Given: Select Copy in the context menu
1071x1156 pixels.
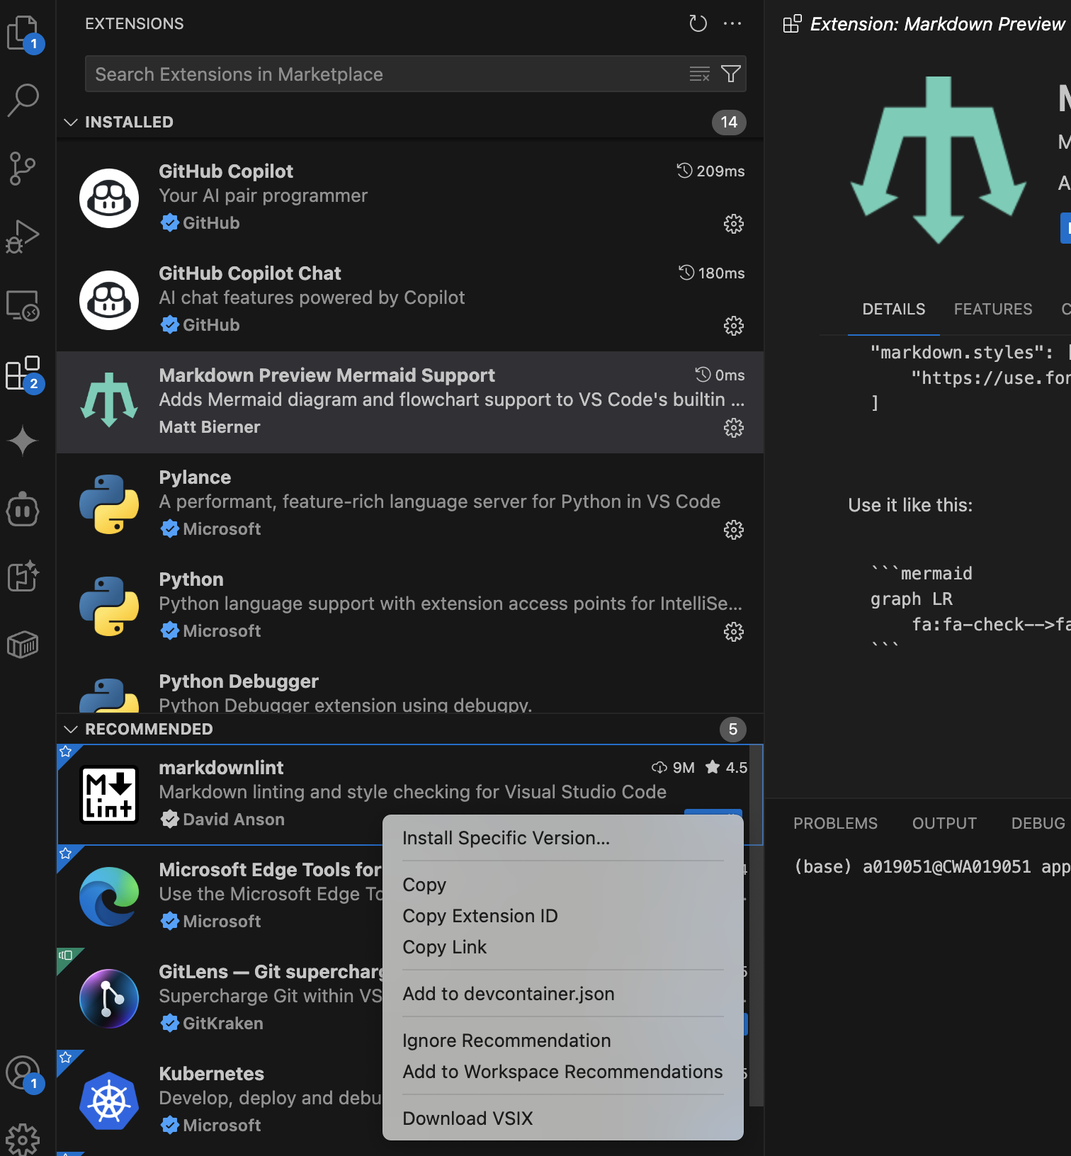Looking at the screenshot, I should point(563,885).
